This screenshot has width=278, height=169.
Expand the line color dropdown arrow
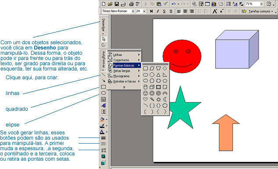(x=107, y=126)
